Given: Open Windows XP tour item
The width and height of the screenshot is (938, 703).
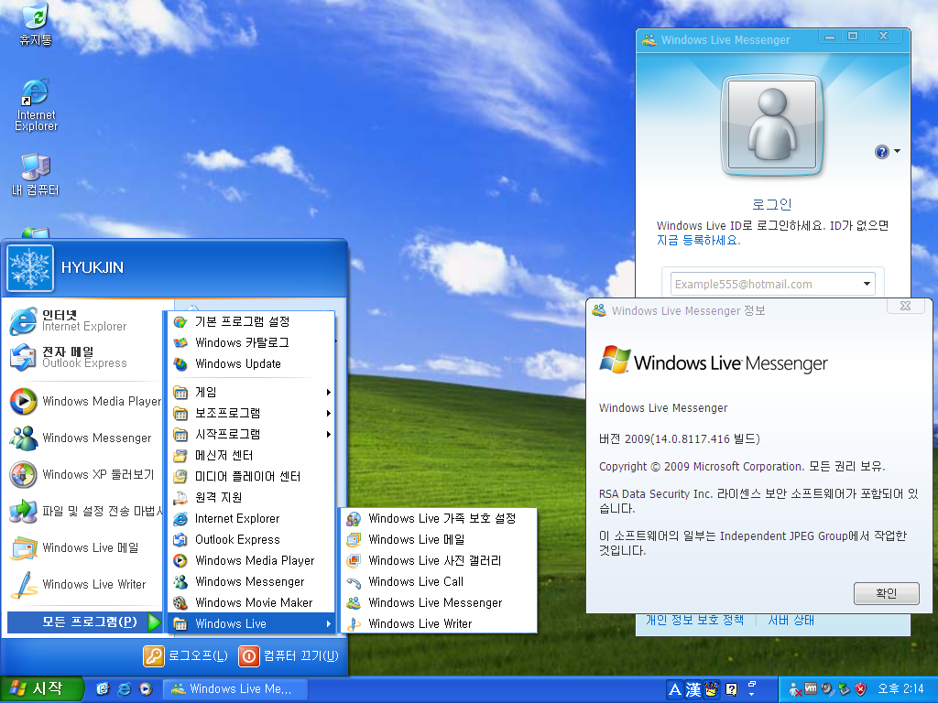Looking at the screenshot, I should click(85, 474).
